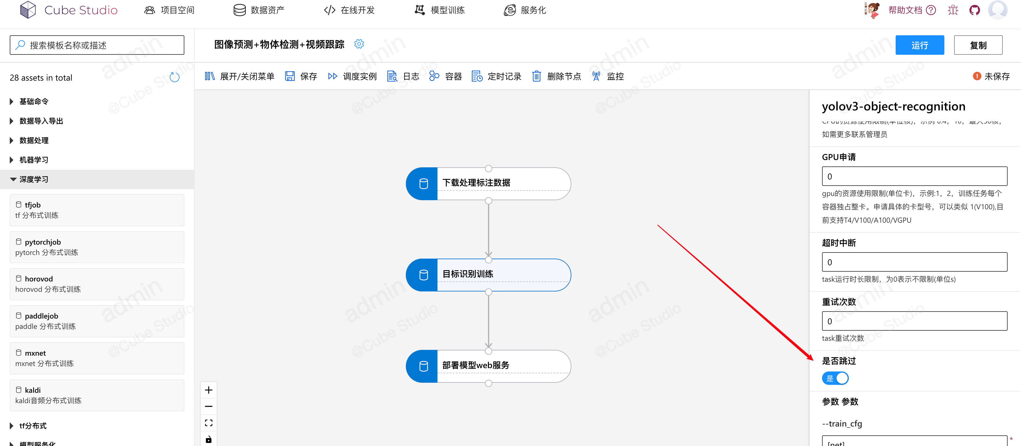The width and height of the screenshot is (1021, 446).
Task: Open the logs toolbar icon
Action: point(392,76)
